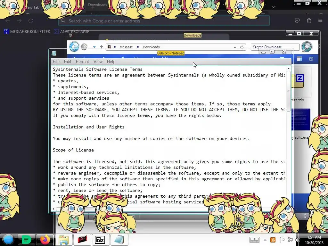Open the Firefox hamburger application menu

tap(320, 20)
